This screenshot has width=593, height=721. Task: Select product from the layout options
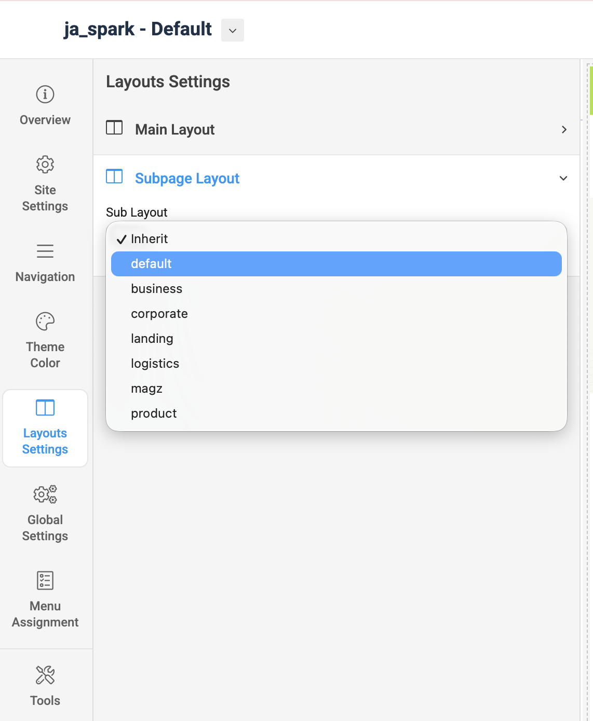pyautogui.click(x=154, y=413)
